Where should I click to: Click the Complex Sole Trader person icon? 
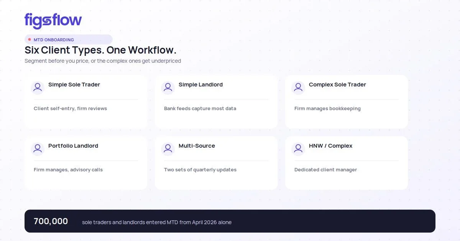(298, 88)
